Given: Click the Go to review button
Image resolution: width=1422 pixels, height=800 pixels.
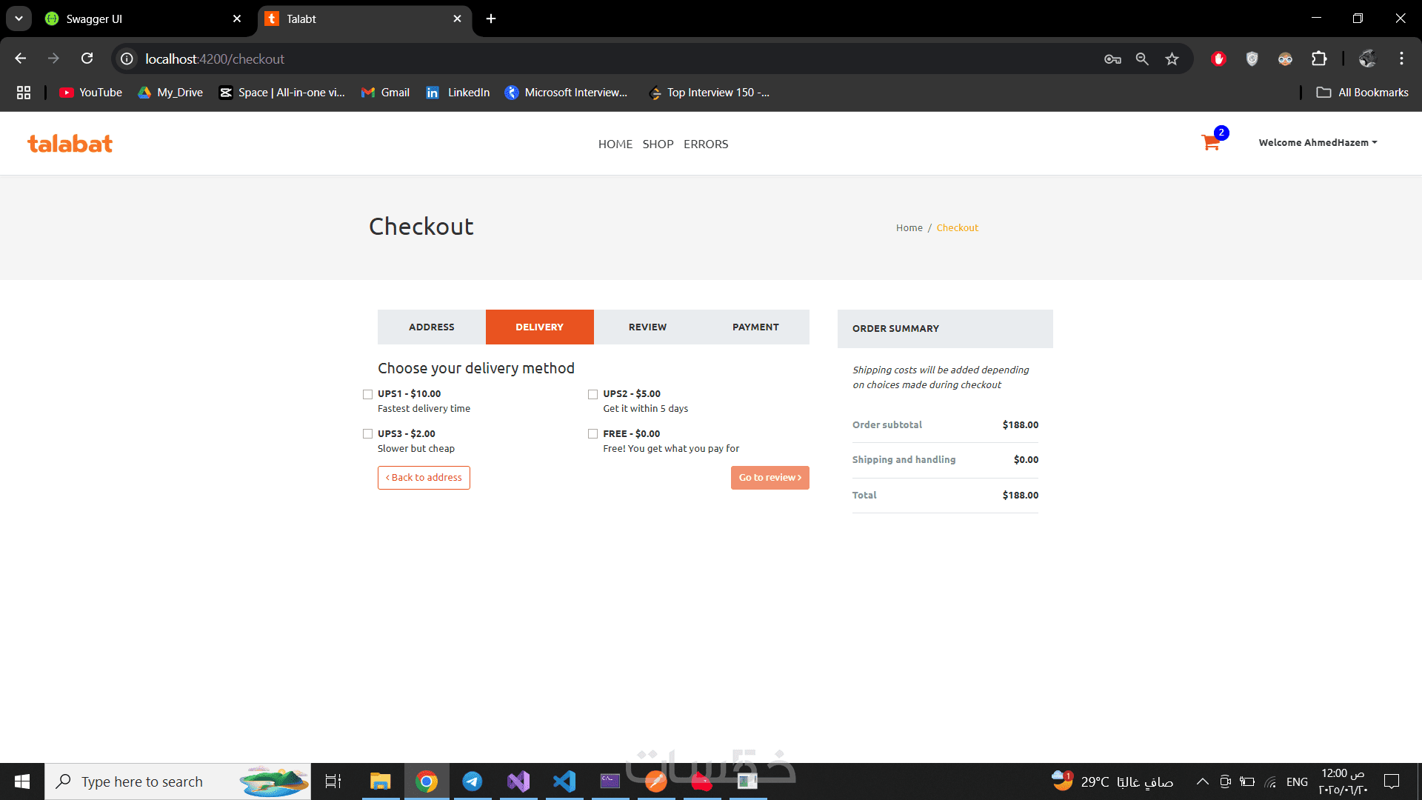Looking at the screenshot, I should (770, 478).
